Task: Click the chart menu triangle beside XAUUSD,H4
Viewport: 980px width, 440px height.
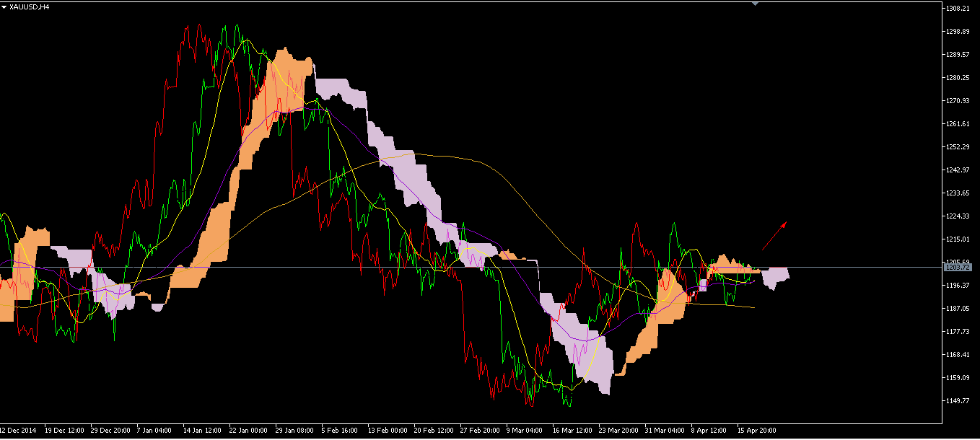Action: pos(4,6)
